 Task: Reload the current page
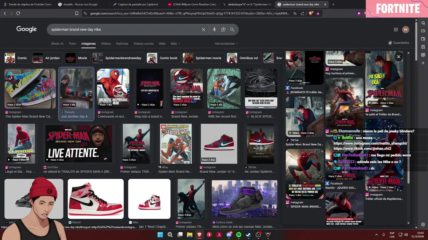pos(18,13)
